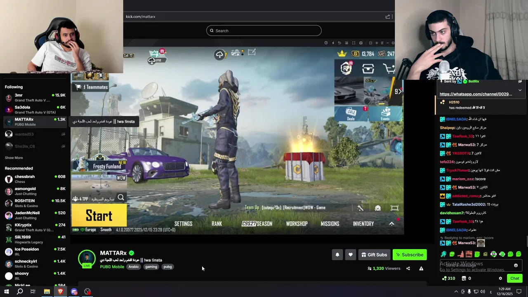Click the yellow Start button in game

point(99,215)
